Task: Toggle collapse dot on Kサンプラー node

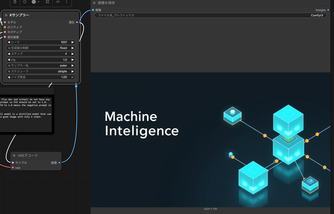Action: pyautogui.click(x=6, y=15)
